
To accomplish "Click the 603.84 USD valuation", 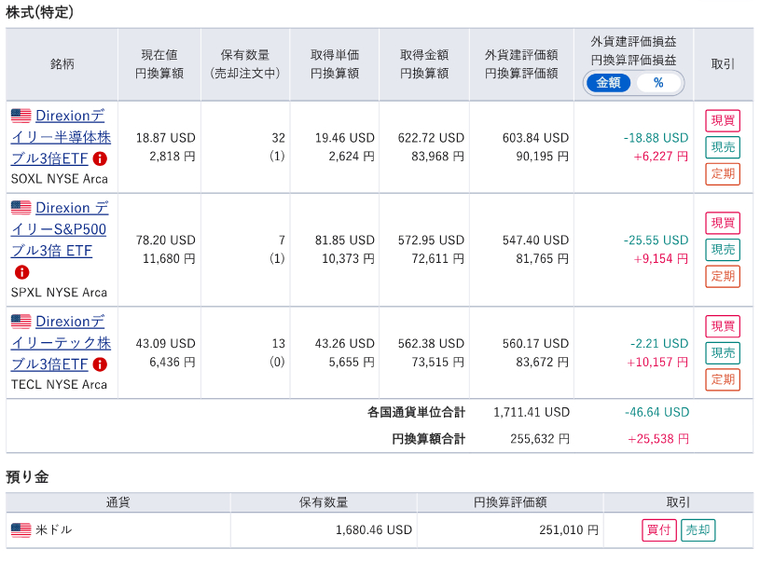I will coord(535,138).
